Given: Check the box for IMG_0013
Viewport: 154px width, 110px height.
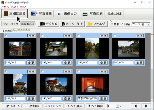Looking at the screenshot, I should tap(6, 36).
